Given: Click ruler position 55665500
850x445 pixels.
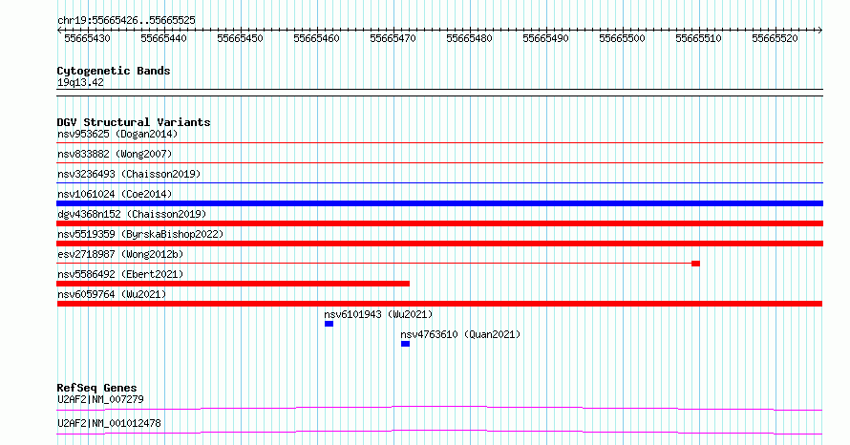Looking at the screenshot, I should click(623, 38).
